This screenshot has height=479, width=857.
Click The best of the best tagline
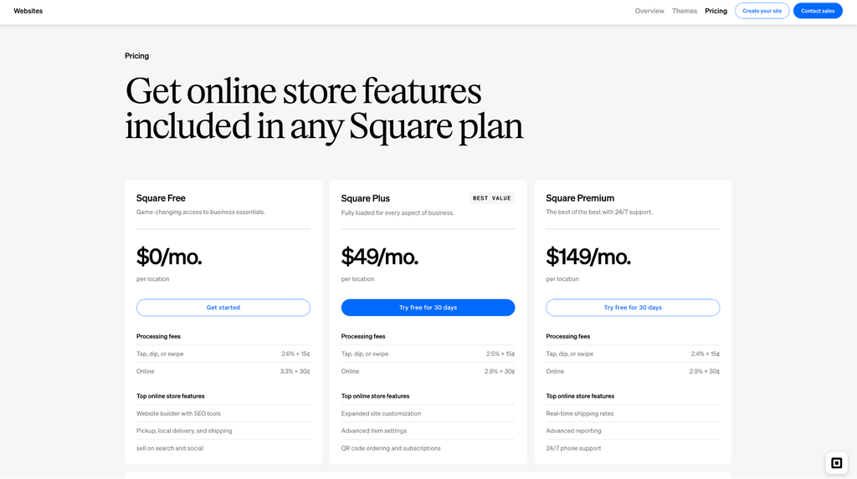click(599, 212)
